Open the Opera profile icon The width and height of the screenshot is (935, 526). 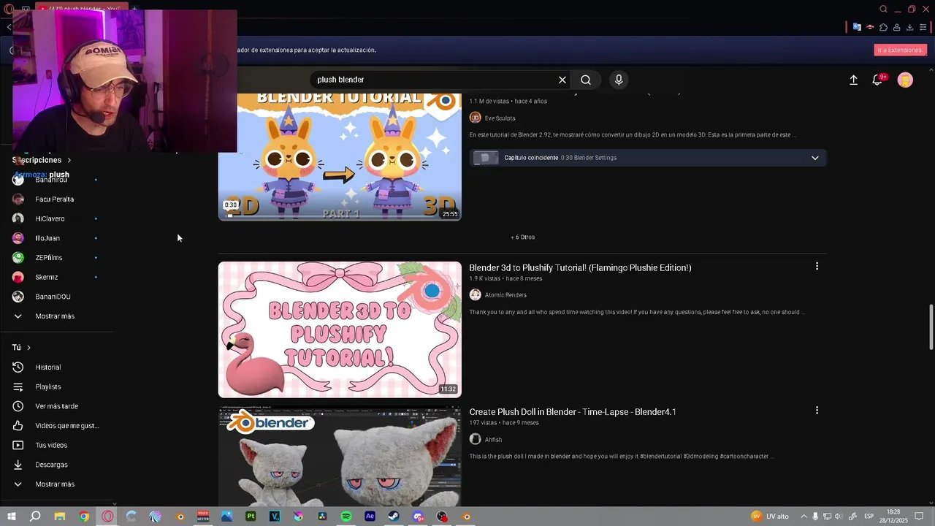coord(896,27)
